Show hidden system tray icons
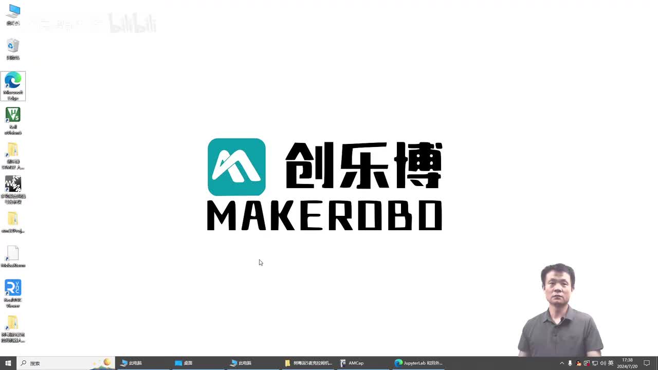The image size is (658, 370). pyautogui.click(x=562, y=363)
